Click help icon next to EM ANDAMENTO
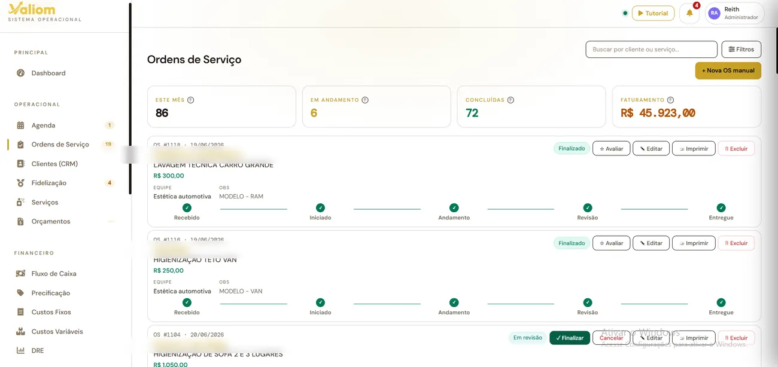 365,100
